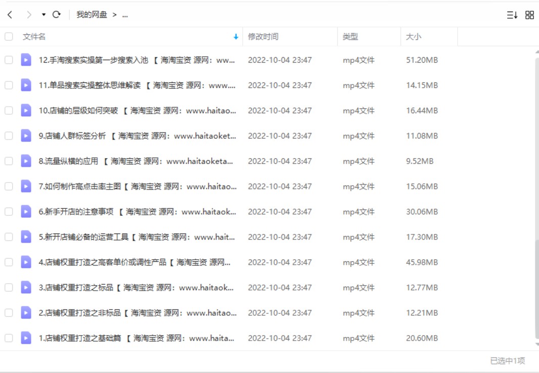Click video icon of 6.新手开店的注意事项 file

[x=26, y=212]
